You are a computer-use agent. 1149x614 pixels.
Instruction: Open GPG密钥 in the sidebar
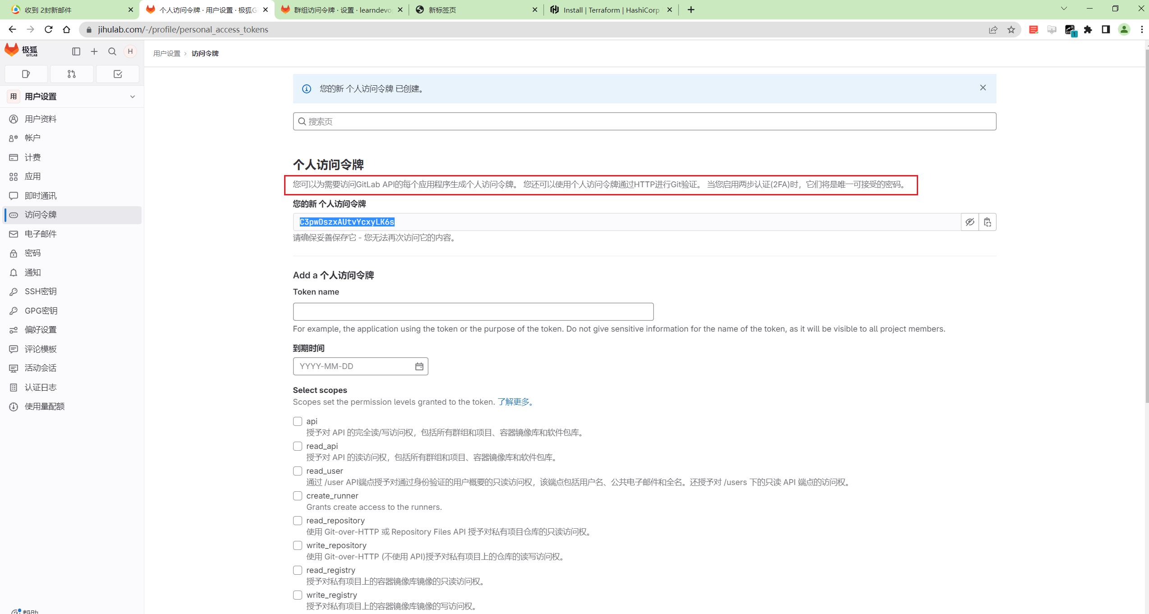point(72,311)
